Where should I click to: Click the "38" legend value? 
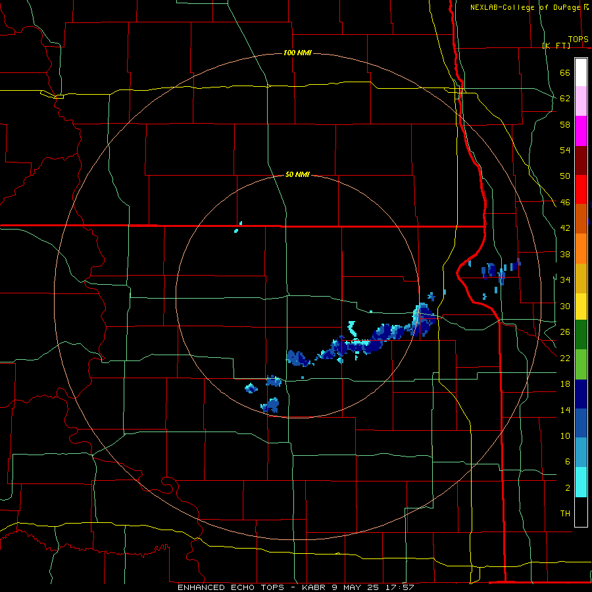click(x=565, y=254)
